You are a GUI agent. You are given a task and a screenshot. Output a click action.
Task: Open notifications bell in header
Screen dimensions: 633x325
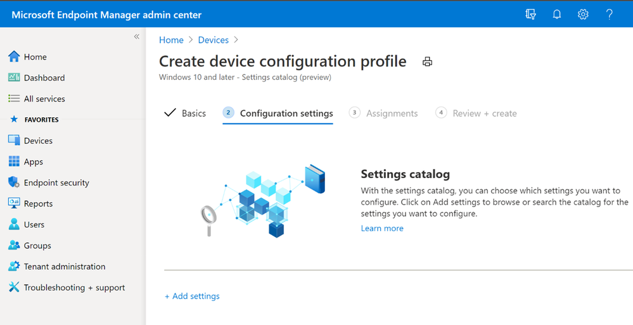(557, 15)
